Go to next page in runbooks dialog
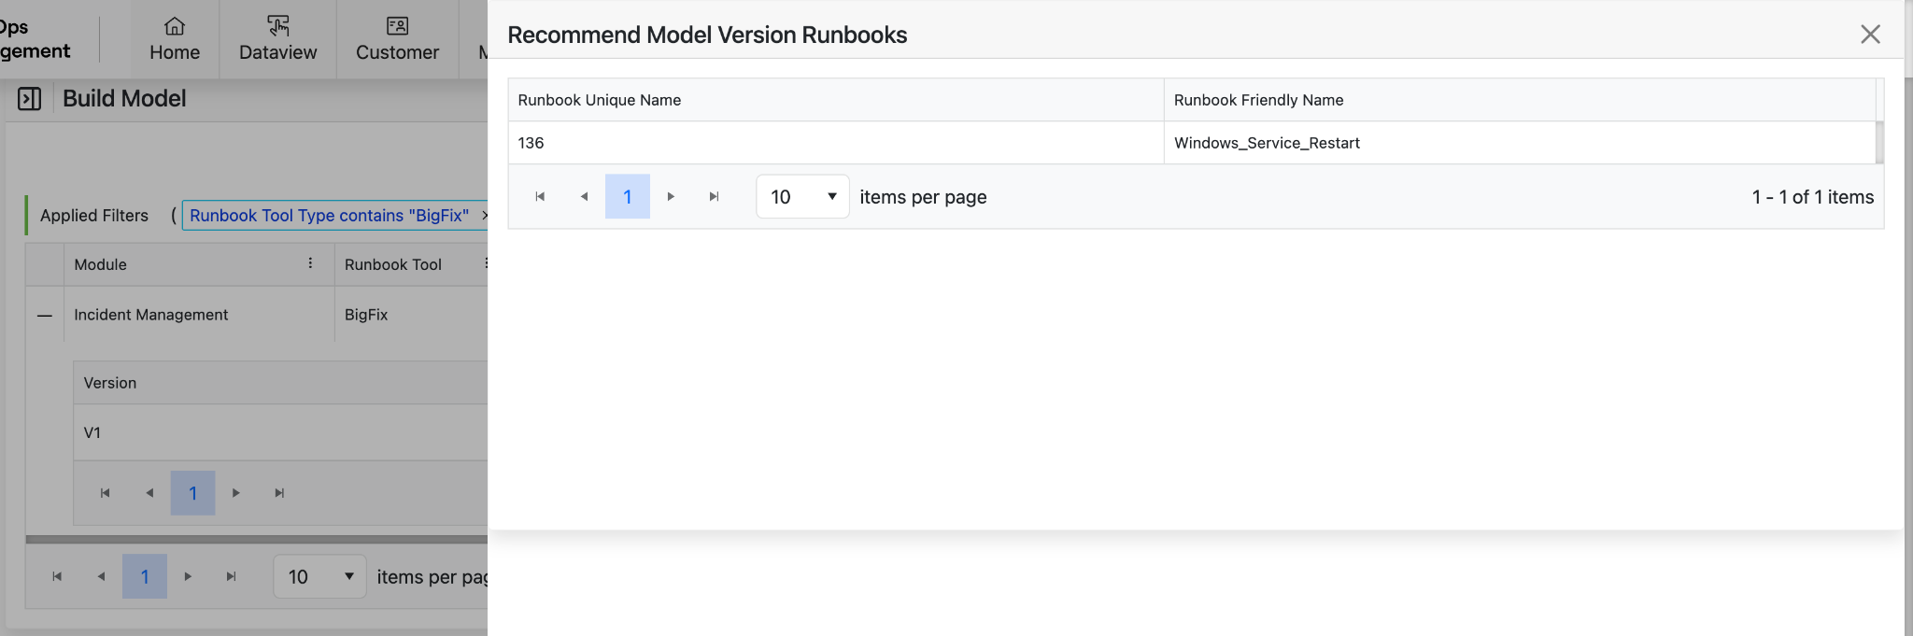Viewport: 1913px width, 636px height. coord(671,196)
